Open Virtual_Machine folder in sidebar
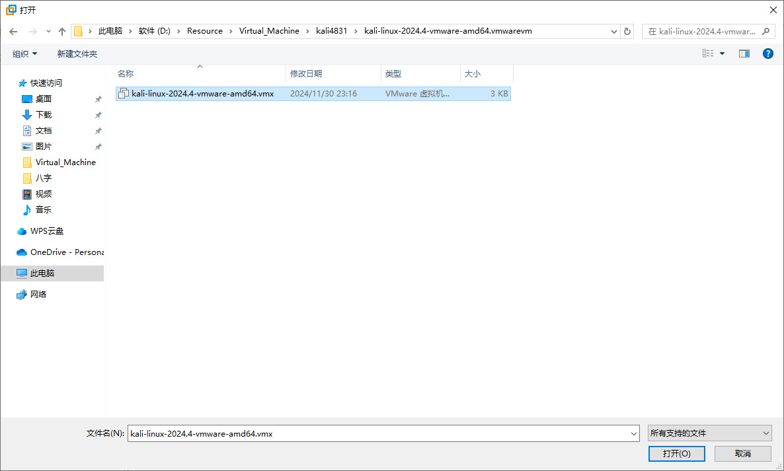784x471 pixels. pyautogui.click(x=65, y=163)
